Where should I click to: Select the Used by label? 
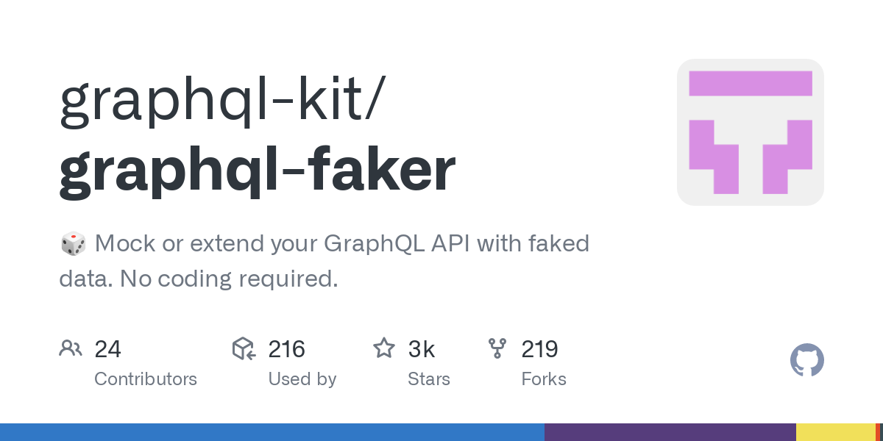[x=302, y=379]
